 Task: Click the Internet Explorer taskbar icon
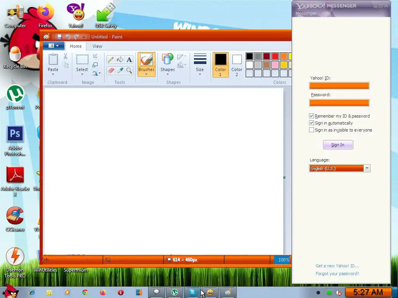[x=32, y=292]
